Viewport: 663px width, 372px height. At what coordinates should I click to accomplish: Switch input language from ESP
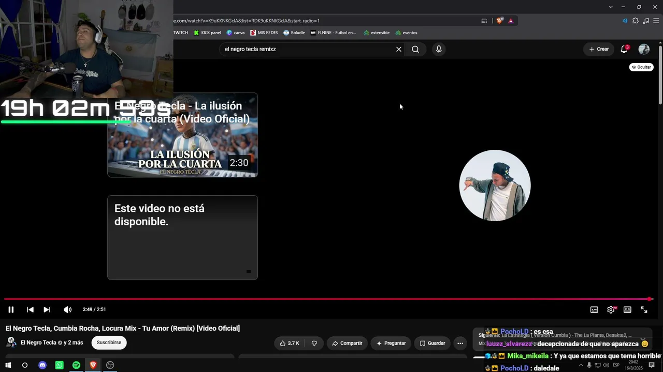coord(616,365)
